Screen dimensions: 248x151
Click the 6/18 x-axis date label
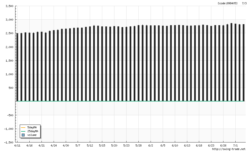tap(199, 145)
